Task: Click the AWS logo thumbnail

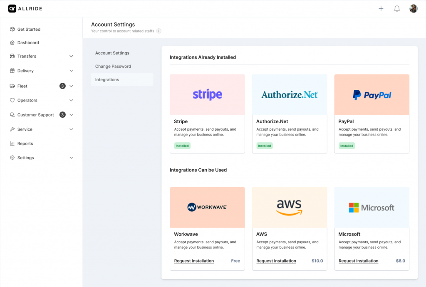Action: (x=290, y=208)
